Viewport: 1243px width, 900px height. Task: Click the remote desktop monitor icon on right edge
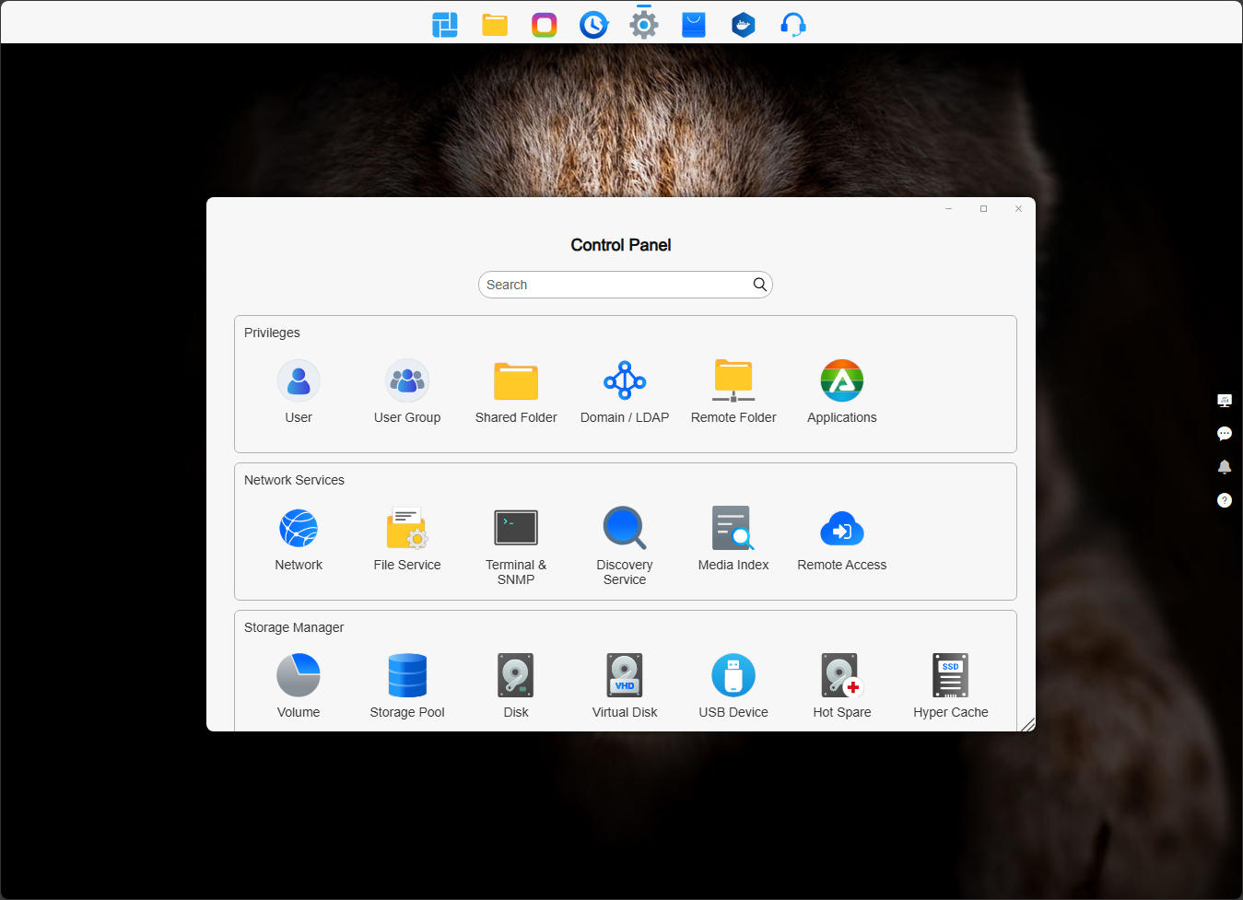1225,401
